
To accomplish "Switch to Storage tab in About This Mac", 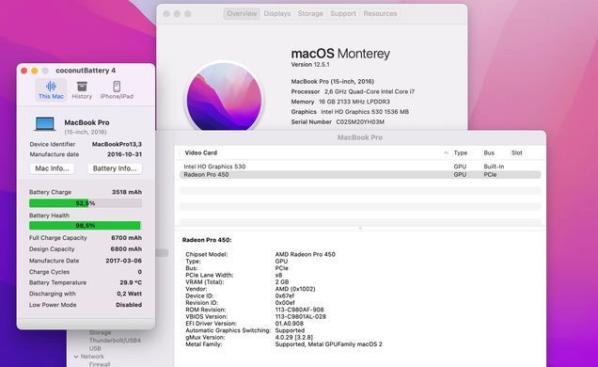I will click(310, 14).
